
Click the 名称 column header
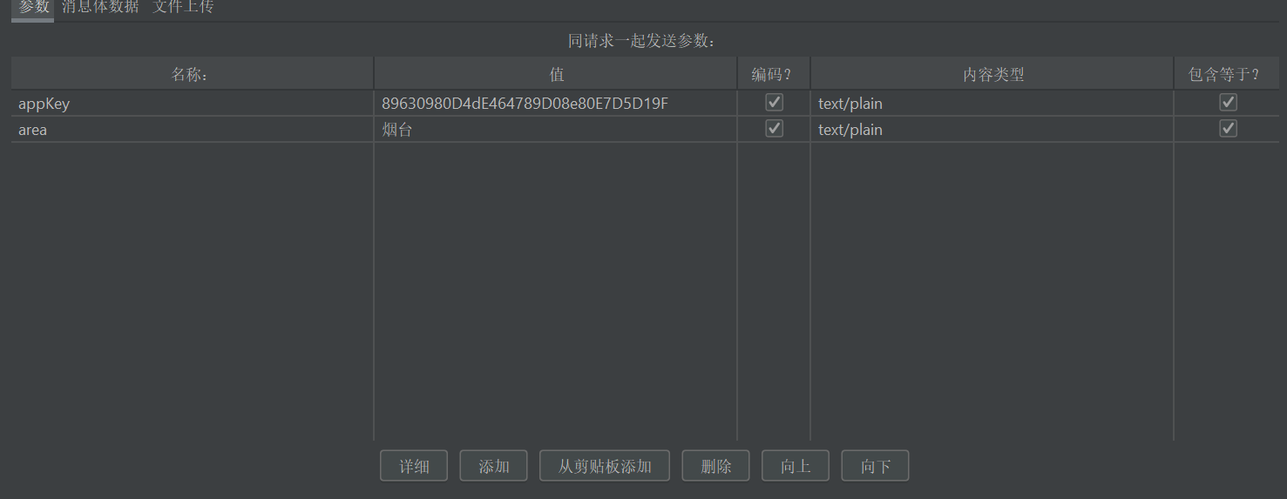point(192,74)
